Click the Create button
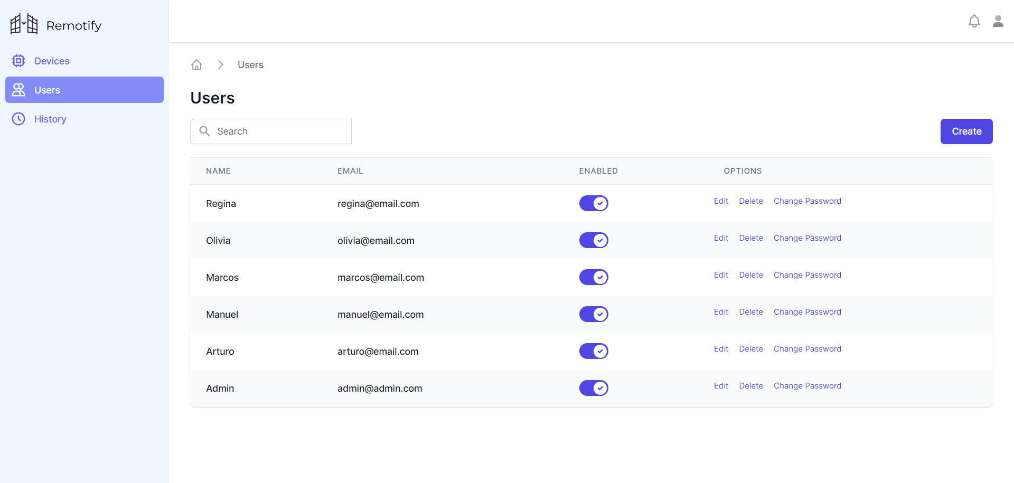This screenshot has width=1014, height=483. point(966,131)
